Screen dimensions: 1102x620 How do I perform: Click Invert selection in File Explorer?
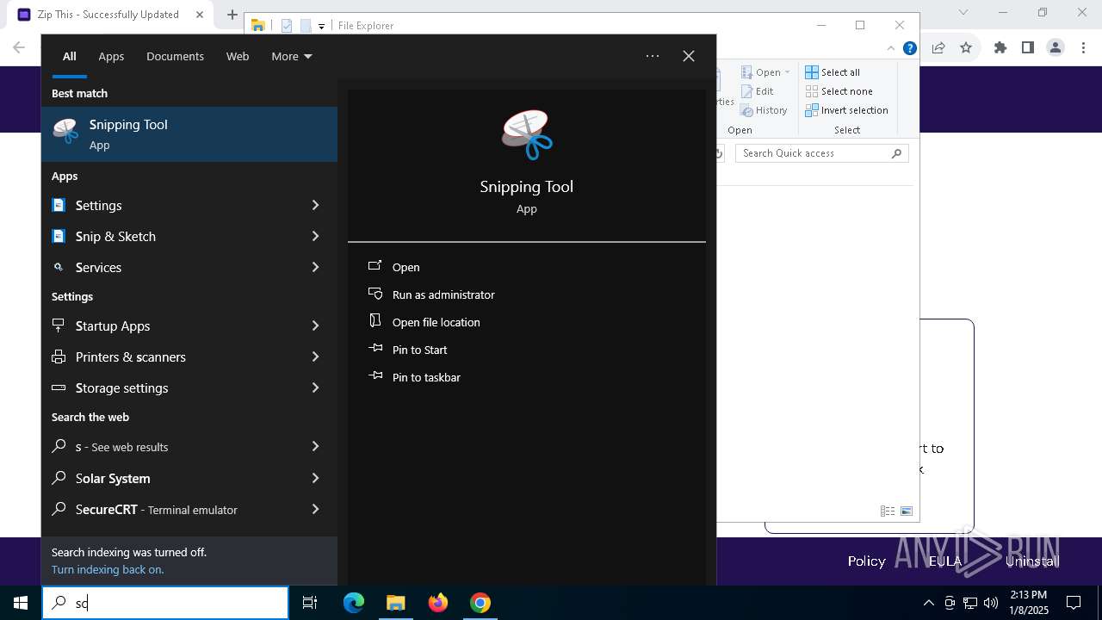pyautogui.click(x=847, y=110)
